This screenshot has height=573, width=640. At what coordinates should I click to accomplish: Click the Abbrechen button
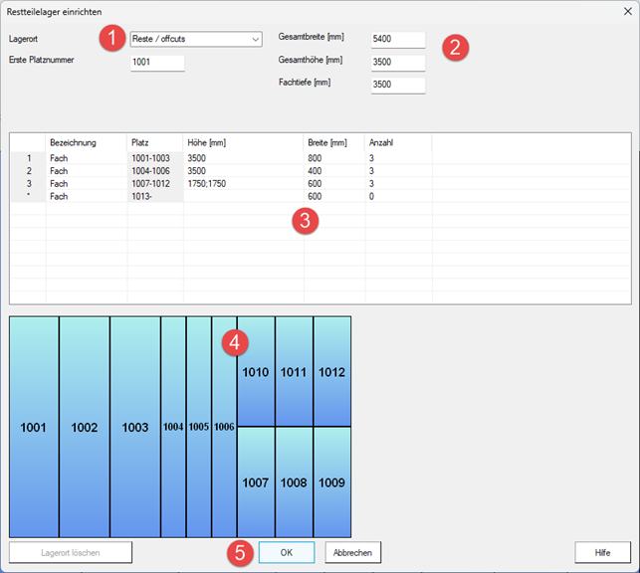(353, 553)
